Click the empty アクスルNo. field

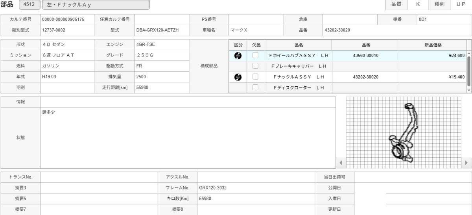pos(256,177)
